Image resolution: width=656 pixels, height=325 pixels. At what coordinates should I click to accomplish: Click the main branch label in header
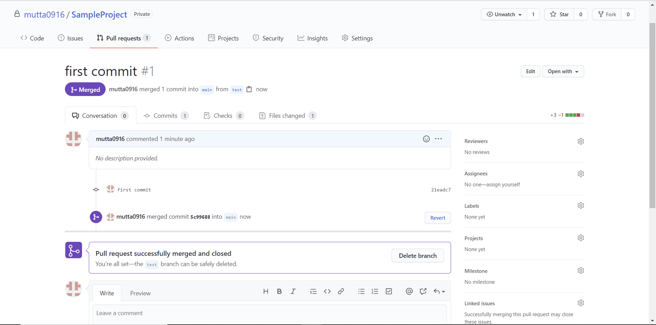[x=207, y=90]
